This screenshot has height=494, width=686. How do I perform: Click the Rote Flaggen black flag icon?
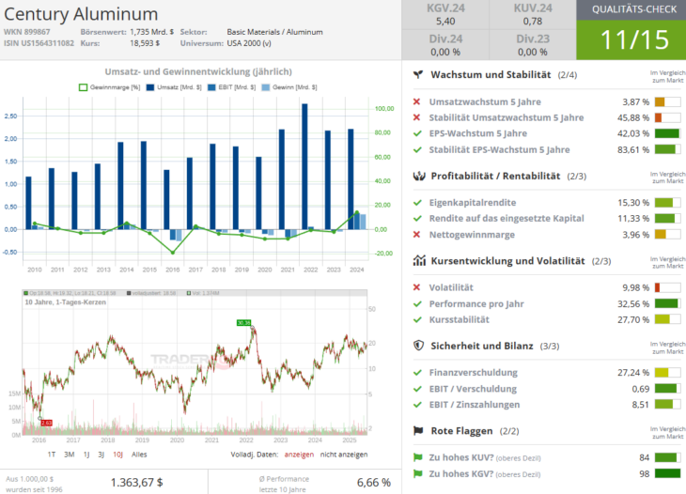click(418, 431)
